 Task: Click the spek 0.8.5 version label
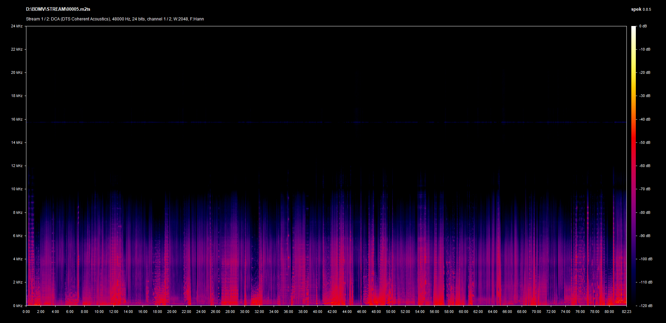pos(641,9)
